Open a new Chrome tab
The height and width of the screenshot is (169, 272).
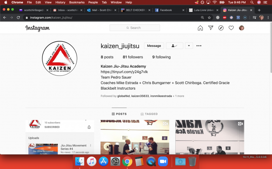[x=259, y=10]
